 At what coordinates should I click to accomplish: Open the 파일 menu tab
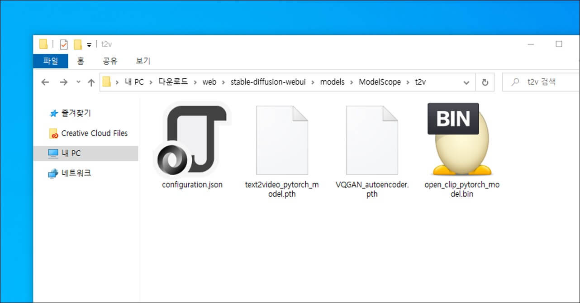[51, 61]
